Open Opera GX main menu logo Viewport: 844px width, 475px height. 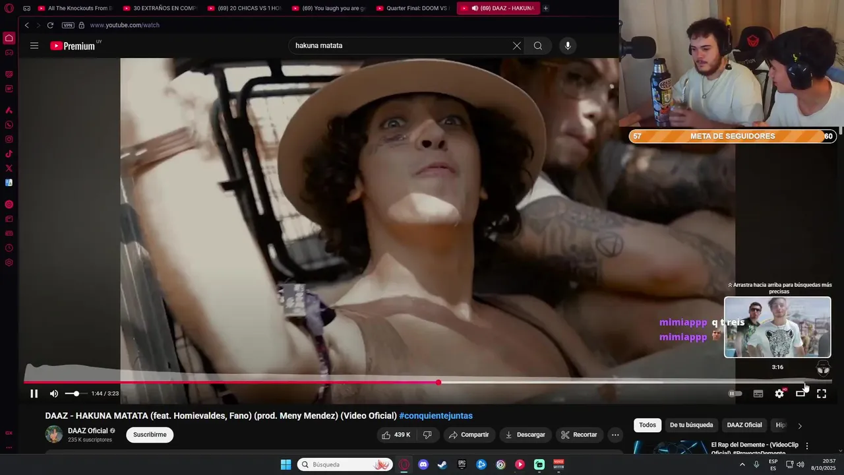point(9,9)
